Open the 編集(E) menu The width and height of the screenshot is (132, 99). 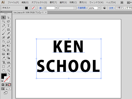click(25, 2)
